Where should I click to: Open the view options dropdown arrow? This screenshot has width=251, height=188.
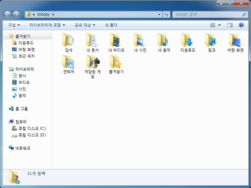point(220,25)
